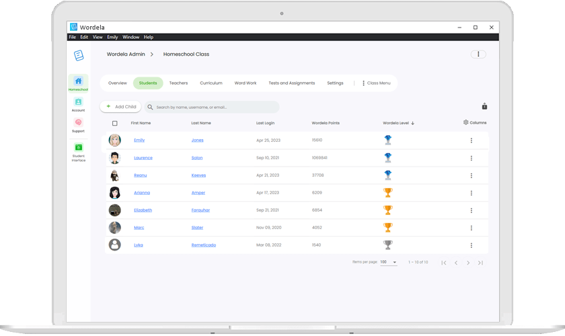Open the last name link Farquhar

click(200, 210)
